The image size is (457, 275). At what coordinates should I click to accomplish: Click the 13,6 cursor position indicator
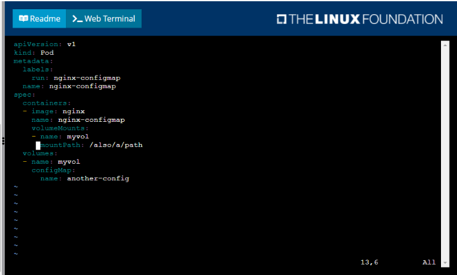coord(370,262)
